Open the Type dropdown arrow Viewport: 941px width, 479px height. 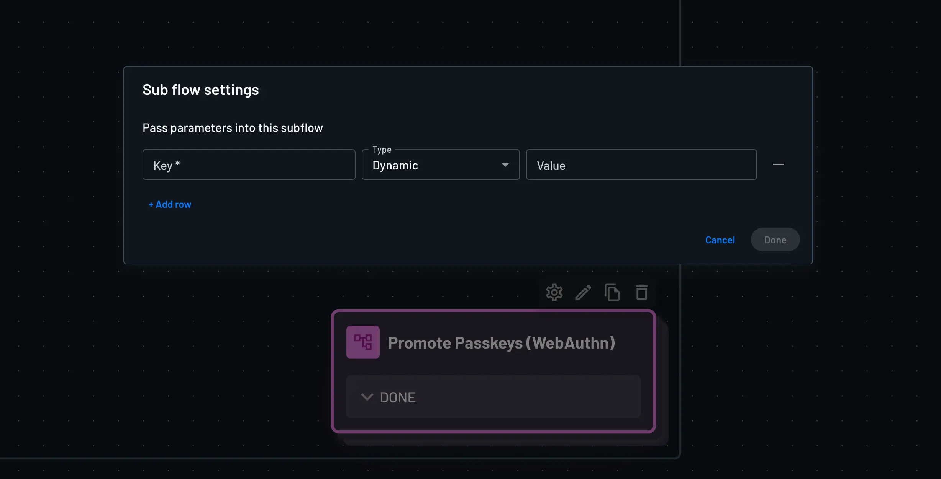[505, 165]
